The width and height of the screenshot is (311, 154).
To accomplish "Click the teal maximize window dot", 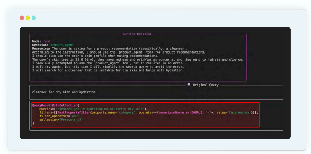I will point(34,18).
